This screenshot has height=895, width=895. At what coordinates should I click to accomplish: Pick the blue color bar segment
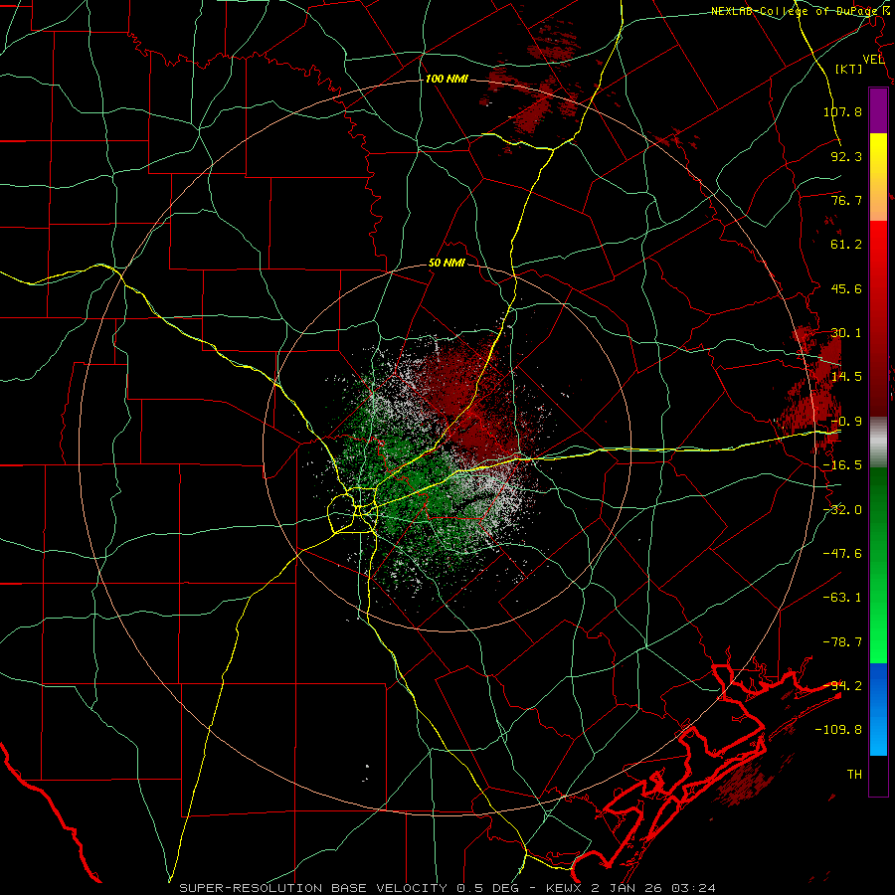878,709
